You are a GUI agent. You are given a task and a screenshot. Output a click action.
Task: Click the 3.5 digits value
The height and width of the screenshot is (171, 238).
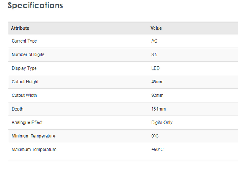click(154, 54)
